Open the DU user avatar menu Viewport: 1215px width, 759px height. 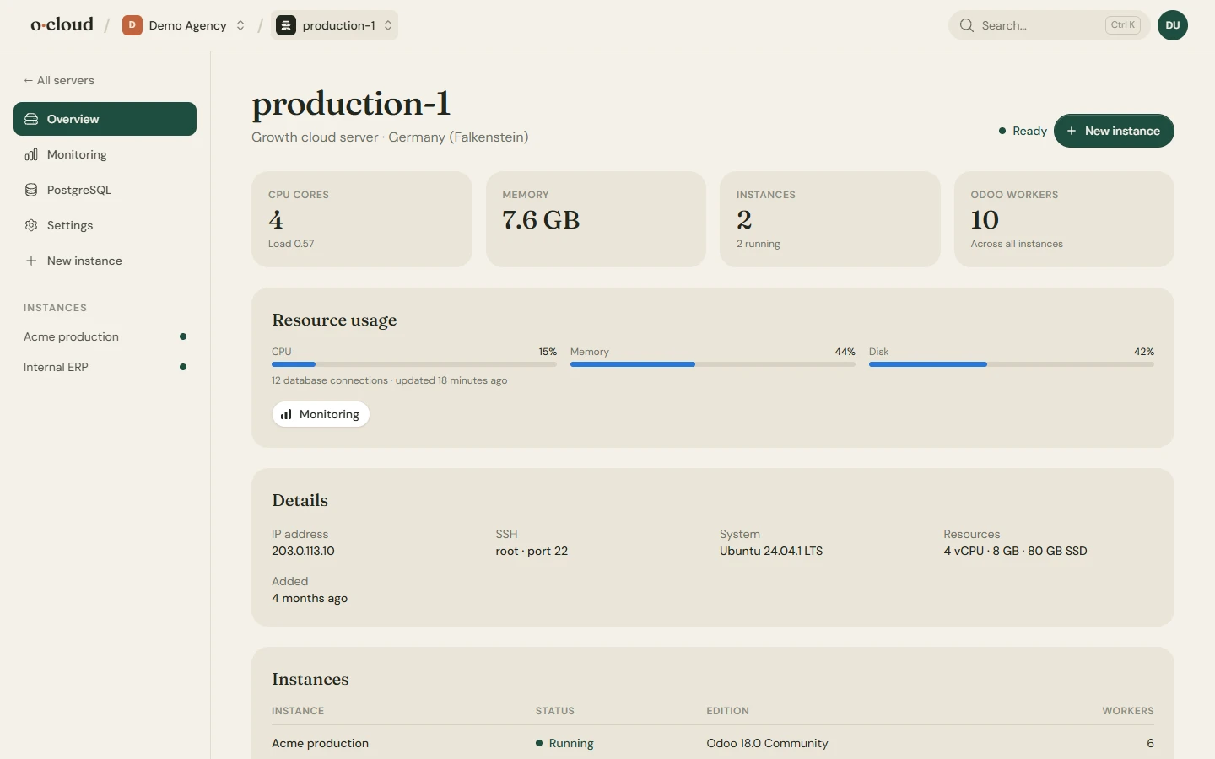(1173, 25)
